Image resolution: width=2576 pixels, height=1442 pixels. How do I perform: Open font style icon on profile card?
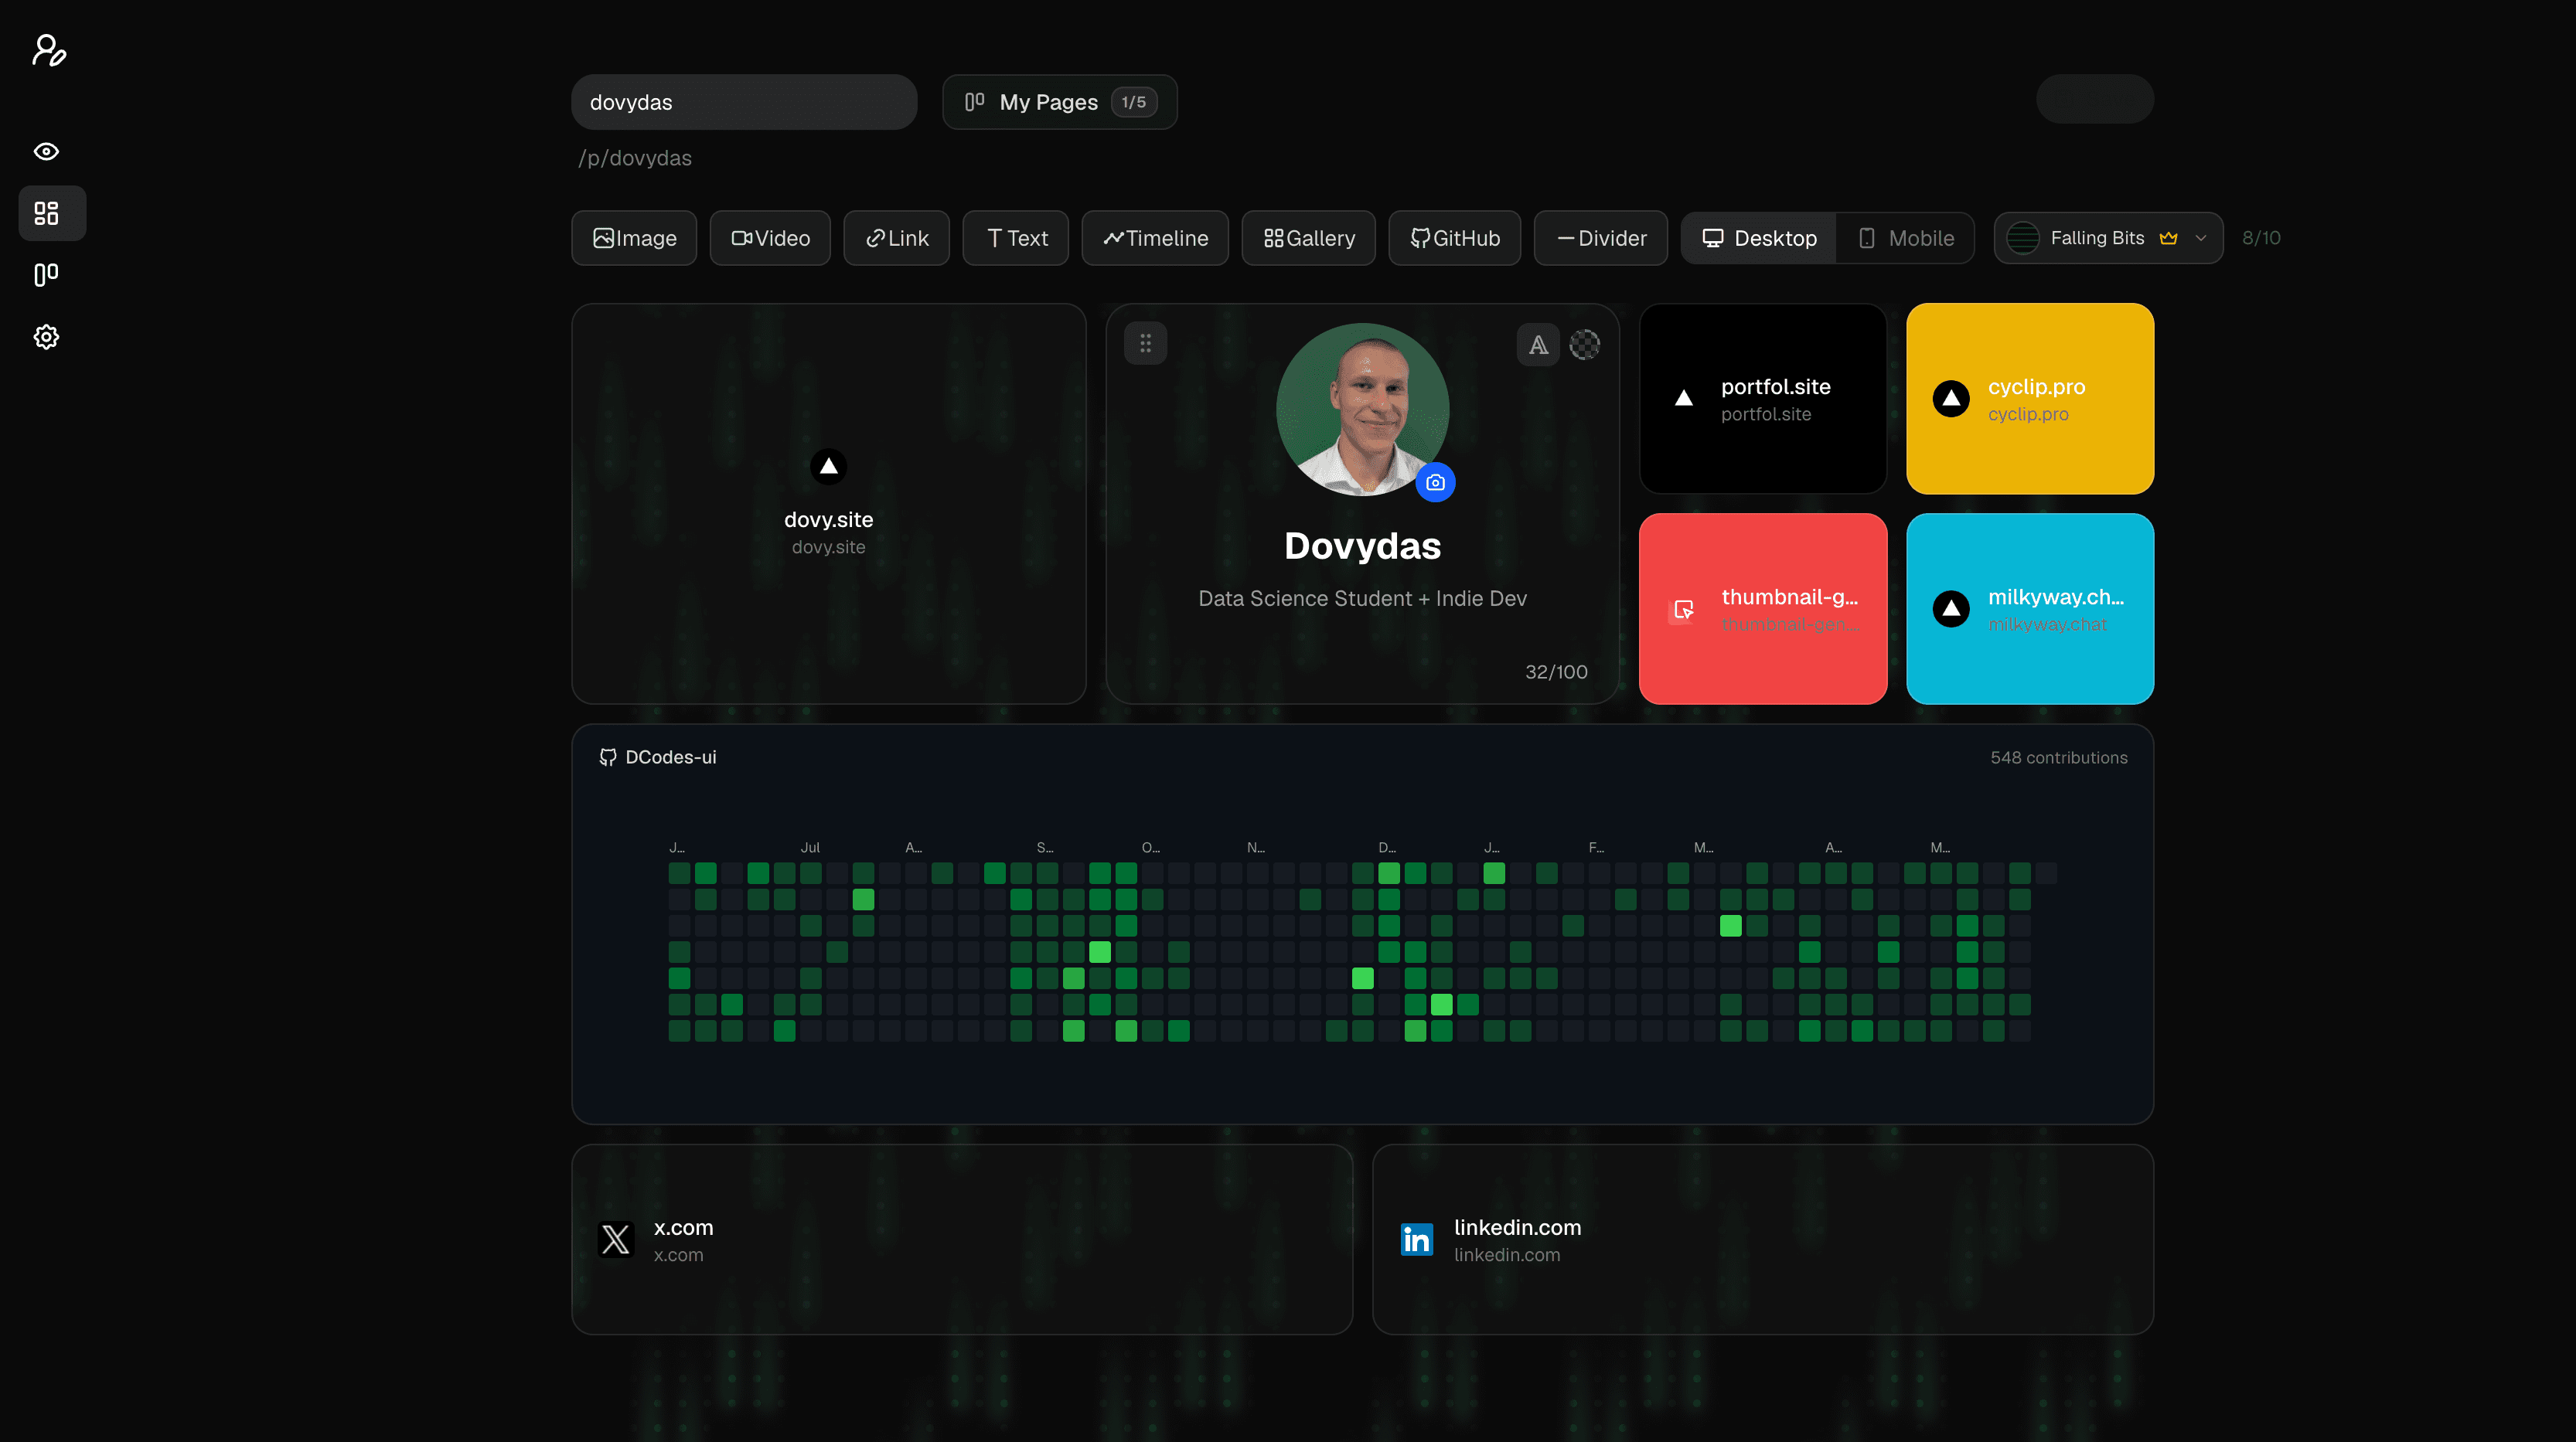(x=1538, y=345)
